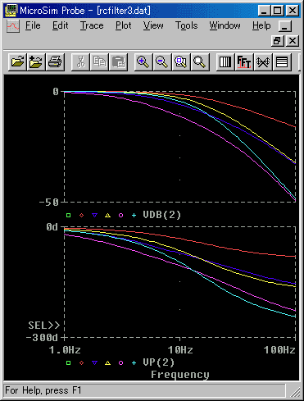Click green square marker in VDB(2) legend
The image size is (304, 401).
coord(68,216)
